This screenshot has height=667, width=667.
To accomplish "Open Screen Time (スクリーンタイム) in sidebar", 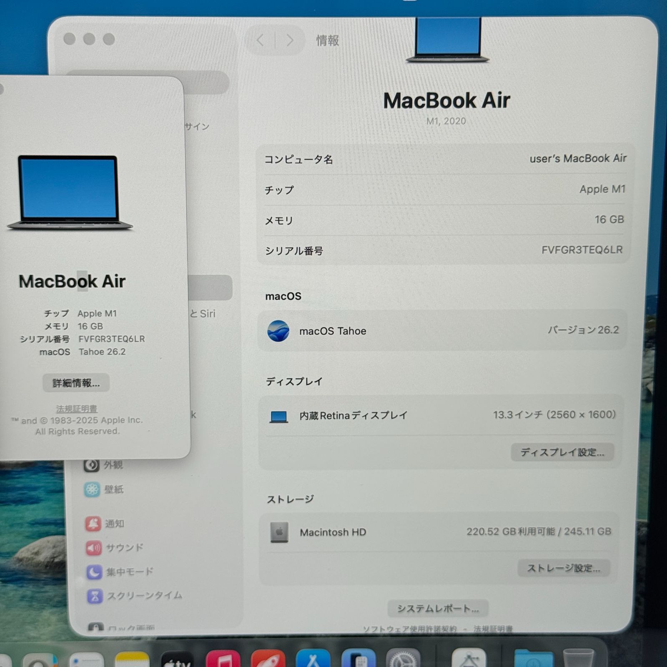I will tap(135, 596).
